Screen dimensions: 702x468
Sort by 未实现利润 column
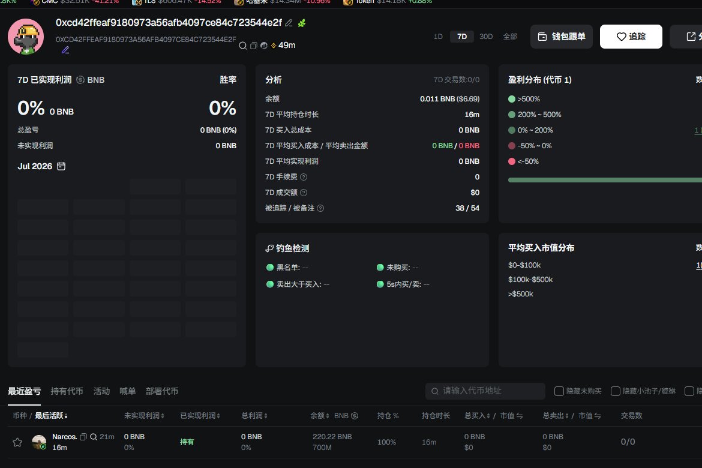click(144, 416)
